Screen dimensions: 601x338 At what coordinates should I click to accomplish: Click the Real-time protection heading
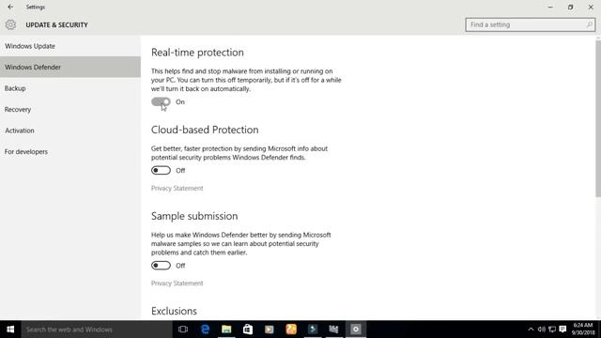pos(197,53)
